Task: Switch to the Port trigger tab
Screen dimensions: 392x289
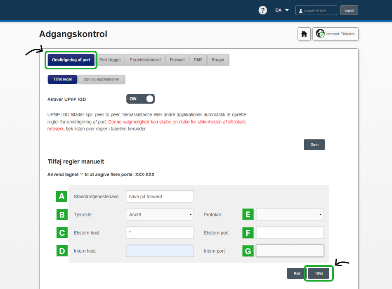Action: pyautogui.click(x=110, y=60)
